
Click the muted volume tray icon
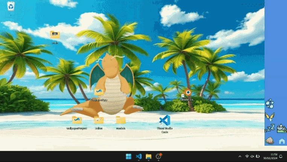coord(252,156)
